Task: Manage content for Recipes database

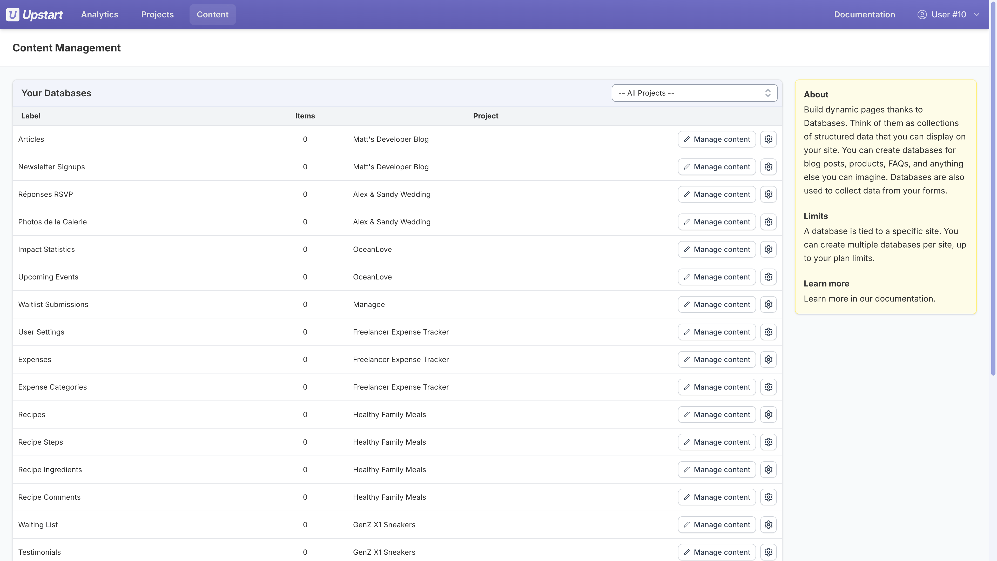Action: click(716, 415)
